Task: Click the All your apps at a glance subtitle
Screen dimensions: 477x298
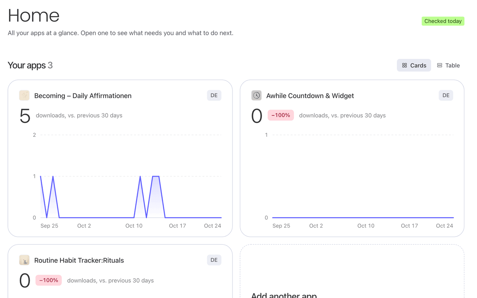Action: pos(120,33)
